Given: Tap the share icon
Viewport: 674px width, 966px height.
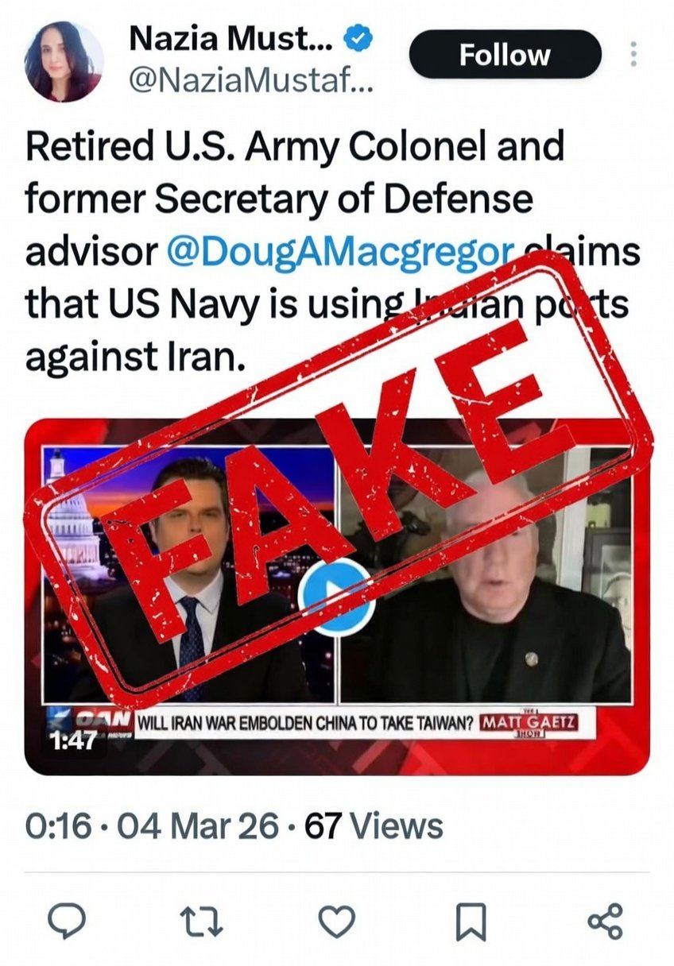Looking at the screenshot, I should tap(605, 922).
